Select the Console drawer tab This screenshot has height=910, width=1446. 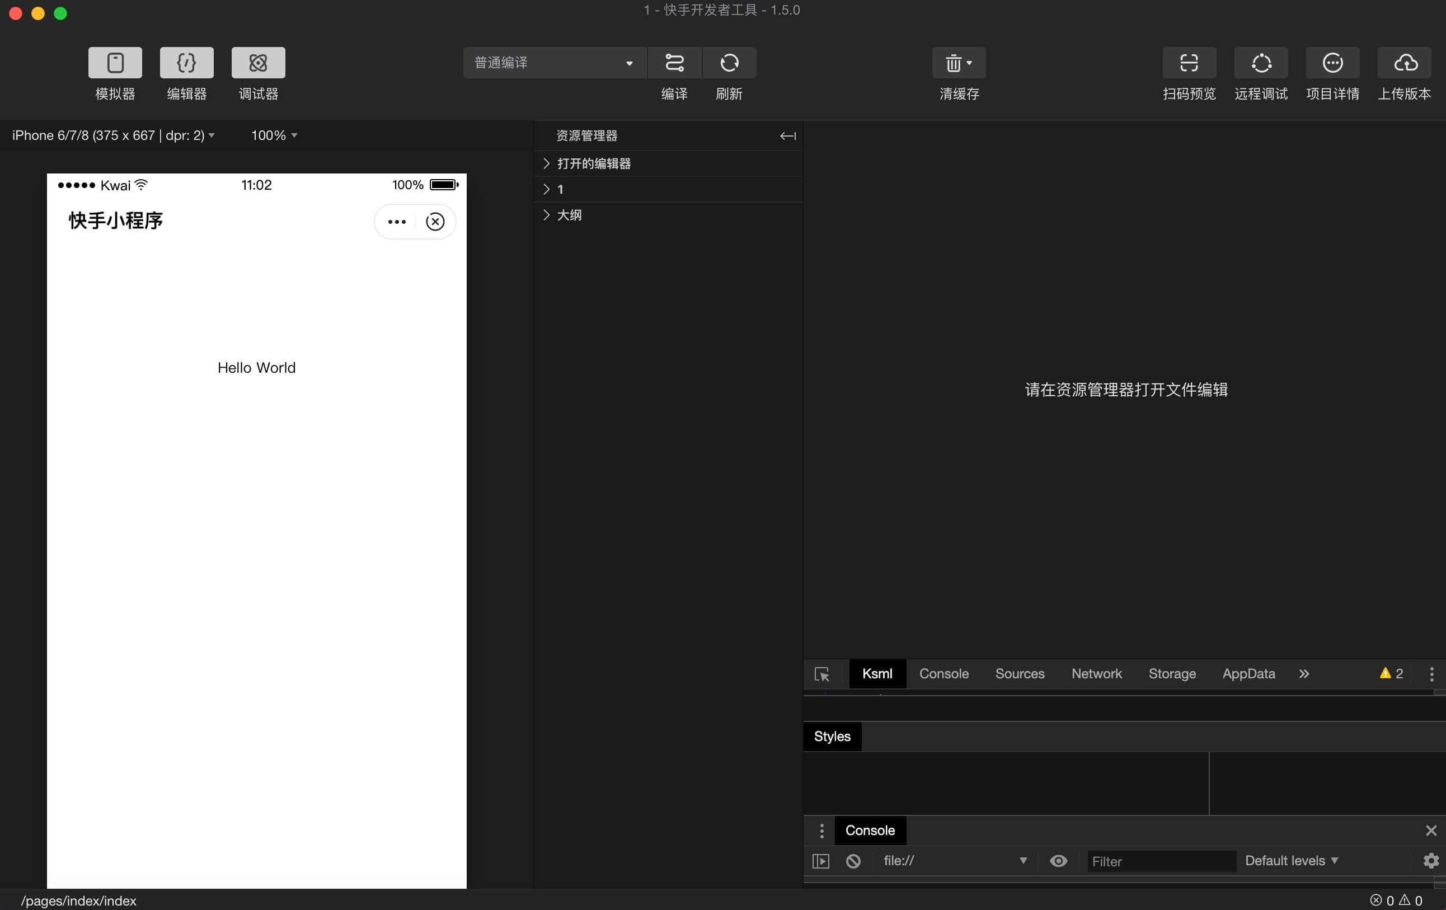coord(870,831)
